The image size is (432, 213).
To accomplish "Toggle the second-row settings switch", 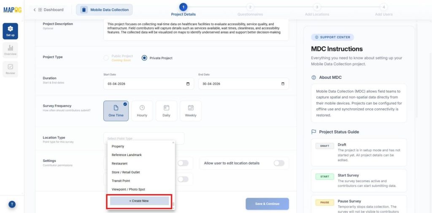I will (x=183, y=179).
